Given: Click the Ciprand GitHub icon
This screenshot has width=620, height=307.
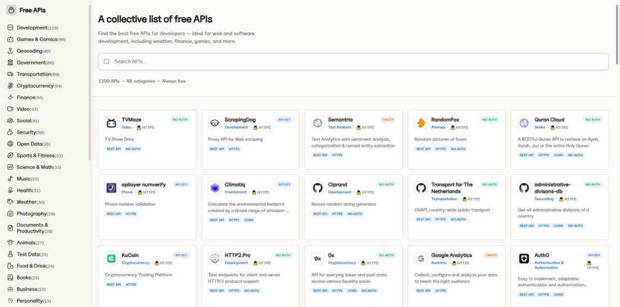Looking at the screenshot, I should coord(318,188).
